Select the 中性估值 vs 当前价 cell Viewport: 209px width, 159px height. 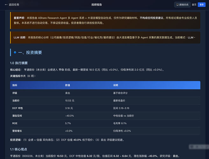[x=123, y=116]
